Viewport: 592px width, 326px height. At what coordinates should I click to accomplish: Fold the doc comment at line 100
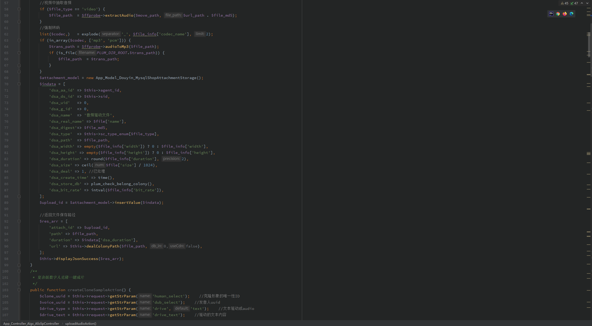pos(19,271)
